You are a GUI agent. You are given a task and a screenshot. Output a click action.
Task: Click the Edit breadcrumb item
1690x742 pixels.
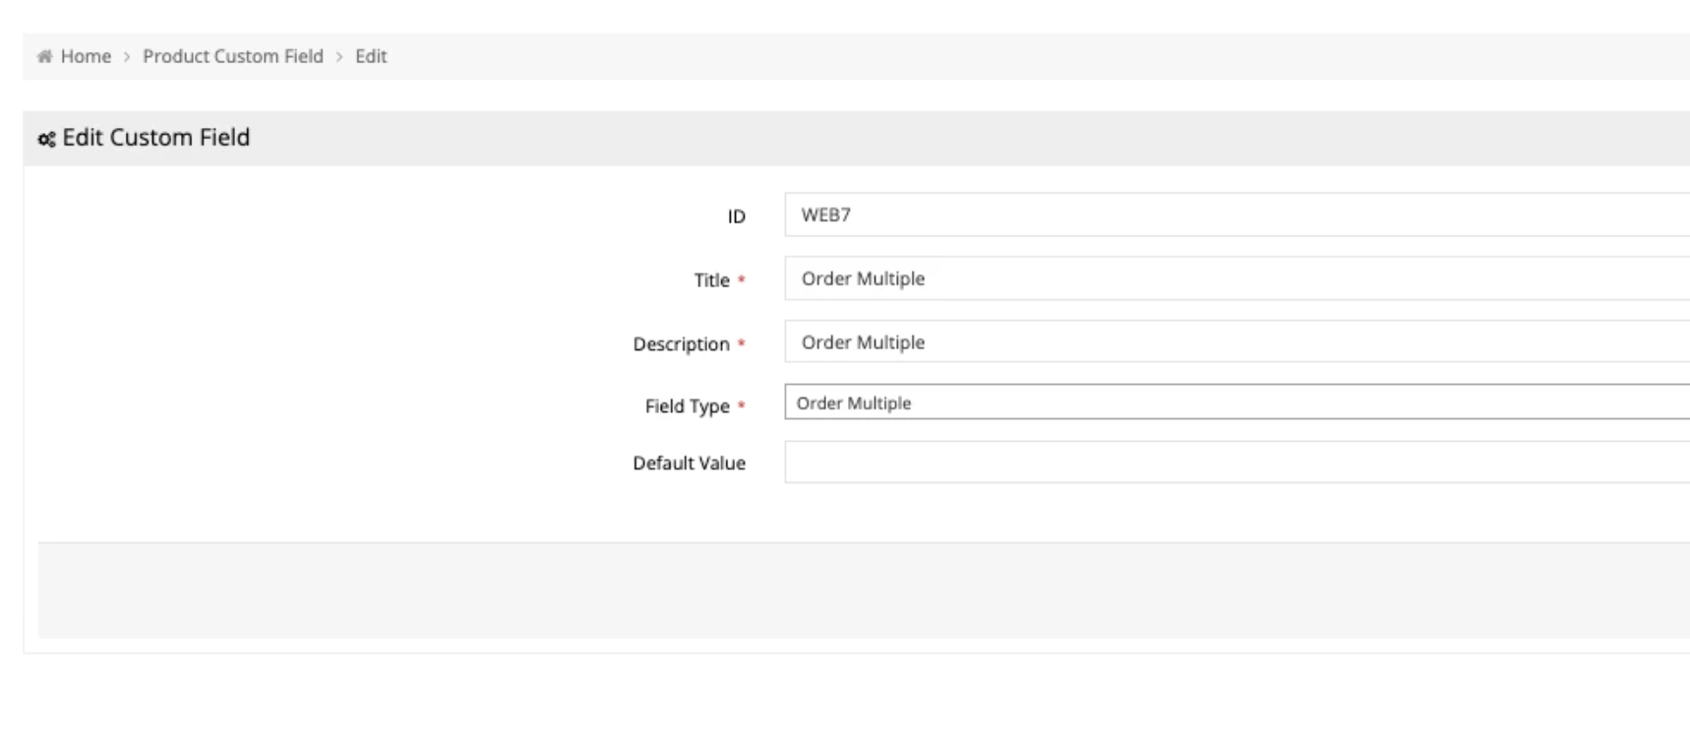click(x=371, y=57)
